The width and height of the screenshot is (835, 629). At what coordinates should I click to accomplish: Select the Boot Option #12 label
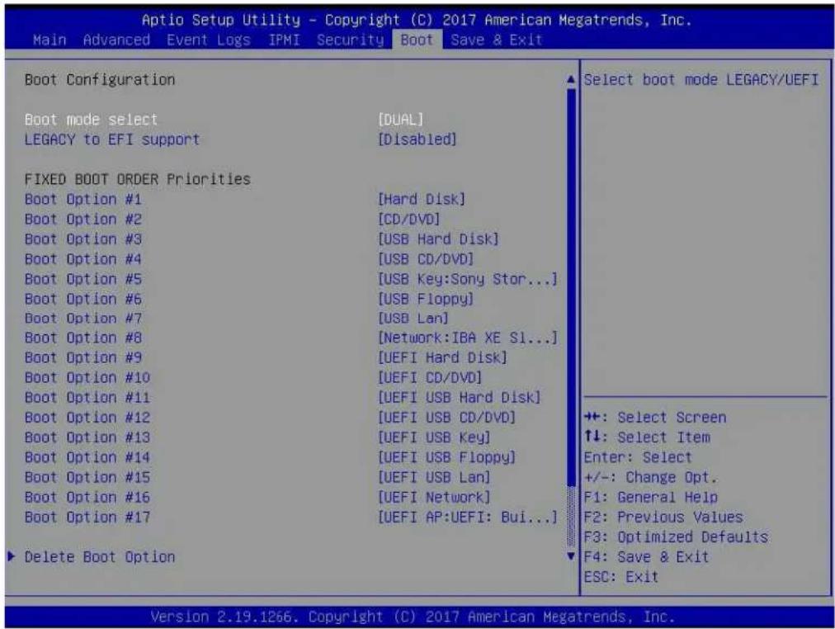[87, 418]
